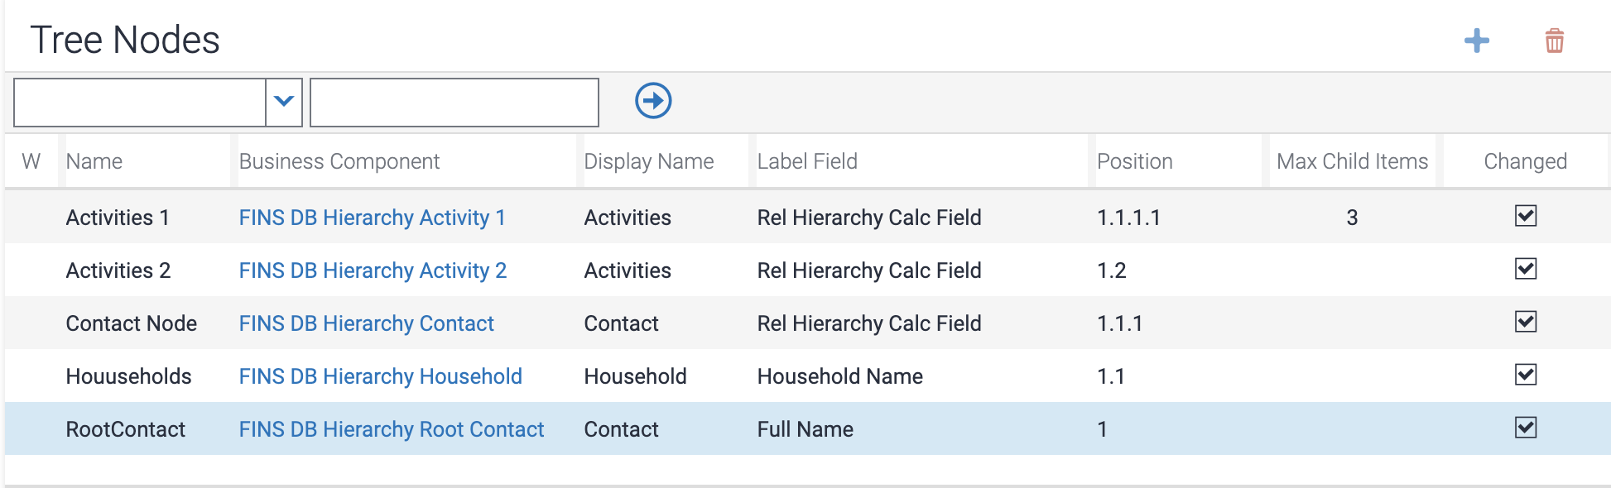Viewport: 1611px width, 488px height.
Task: Click the search field combo box
Action: click(140, 103)
